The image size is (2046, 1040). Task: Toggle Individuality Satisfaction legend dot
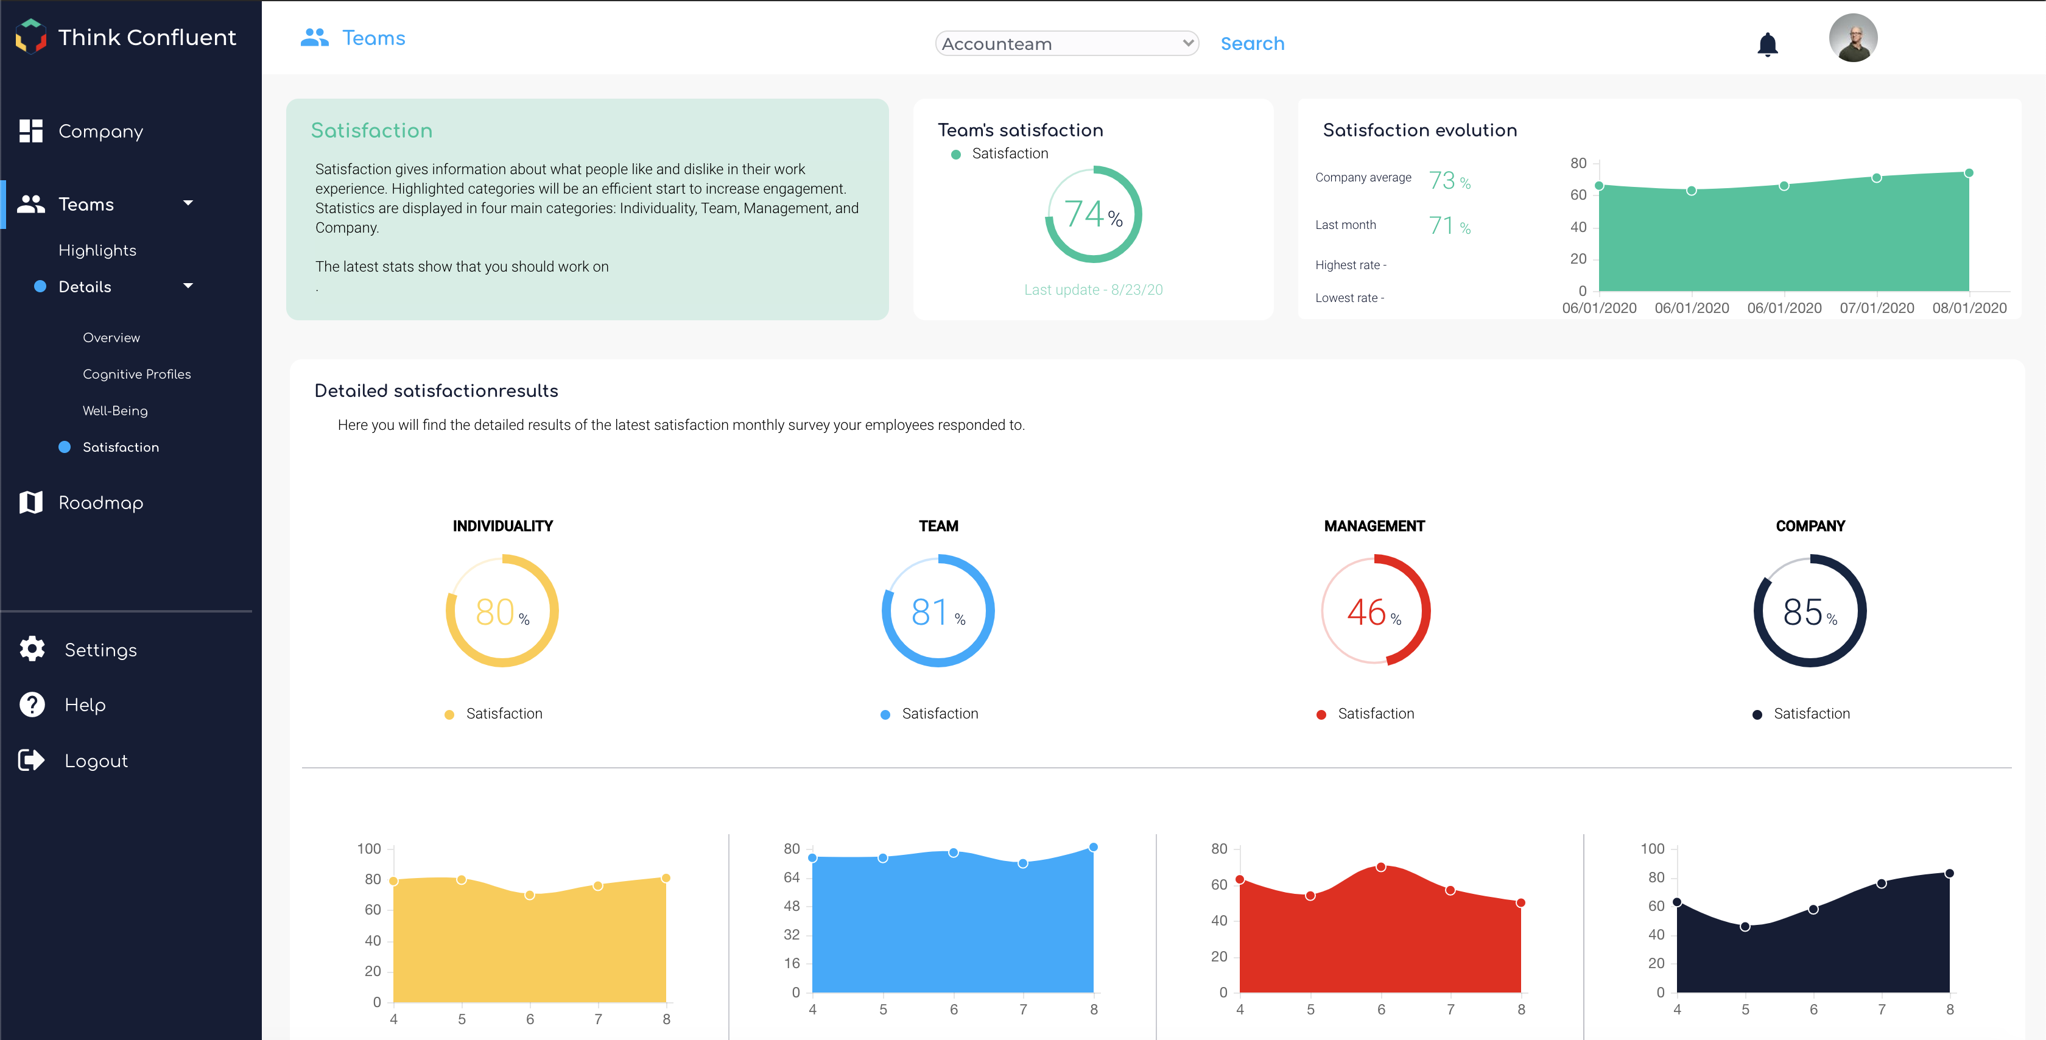click(x=449, y=714)
